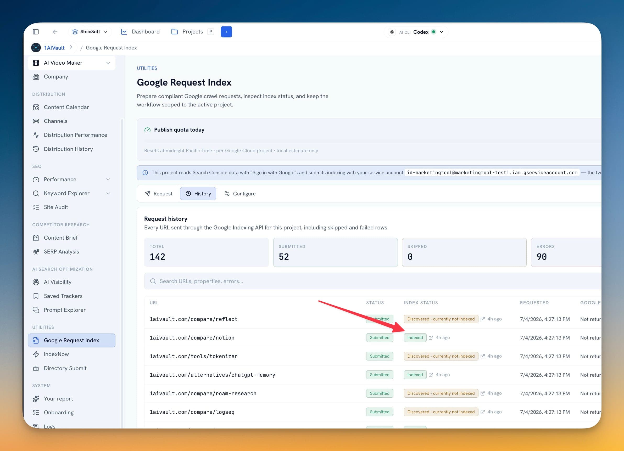Click the info icon in the service account notice
624x451 pixels.
pyautogui.click(x=145, y=173)
